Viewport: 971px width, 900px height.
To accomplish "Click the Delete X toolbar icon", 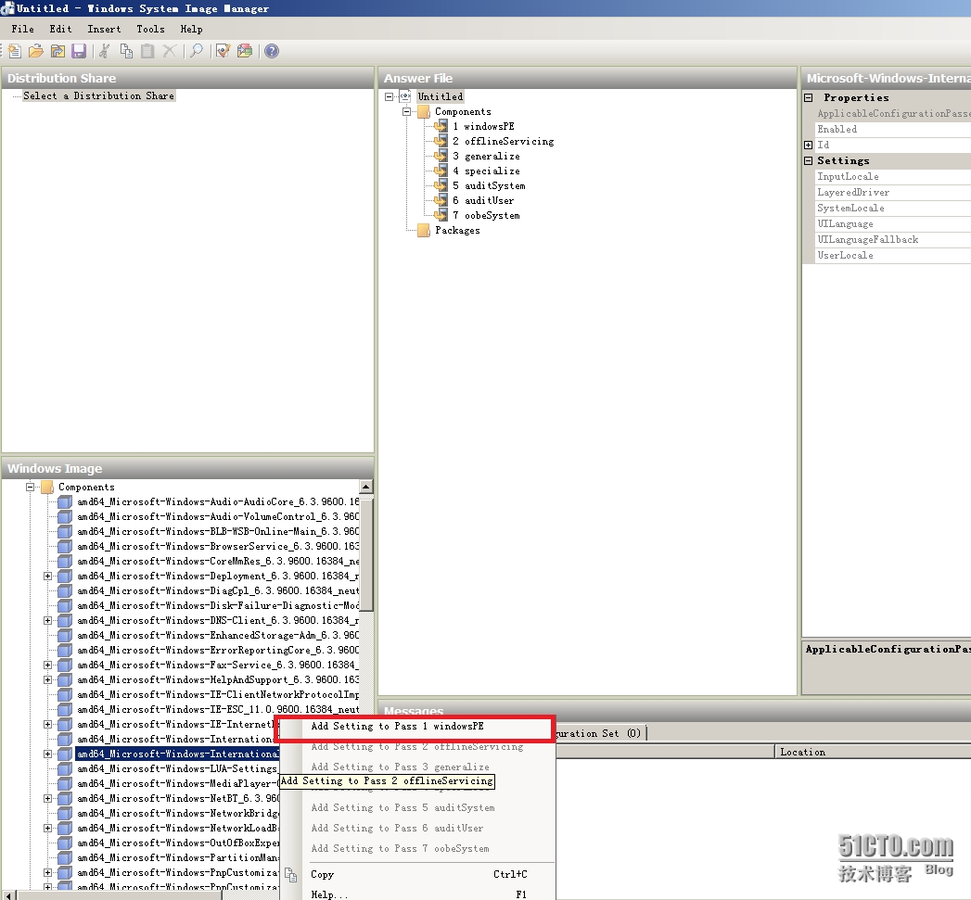I will [169, 51].
